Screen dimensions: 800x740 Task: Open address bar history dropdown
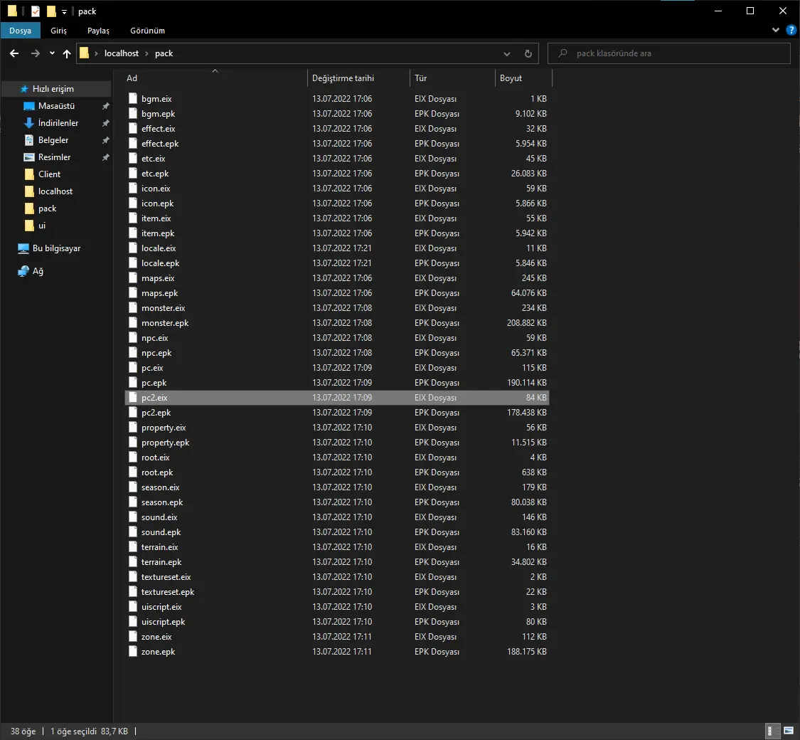(507, 53)
